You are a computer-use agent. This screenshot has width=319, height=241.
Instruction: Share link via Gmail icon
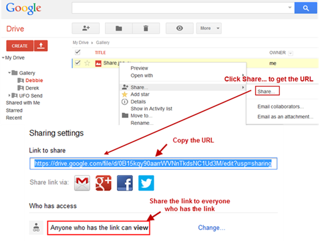(x=82, y=183)
